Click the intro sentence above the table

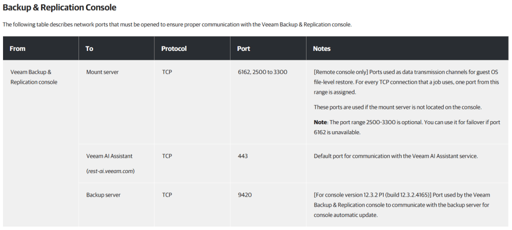point(177,24)
